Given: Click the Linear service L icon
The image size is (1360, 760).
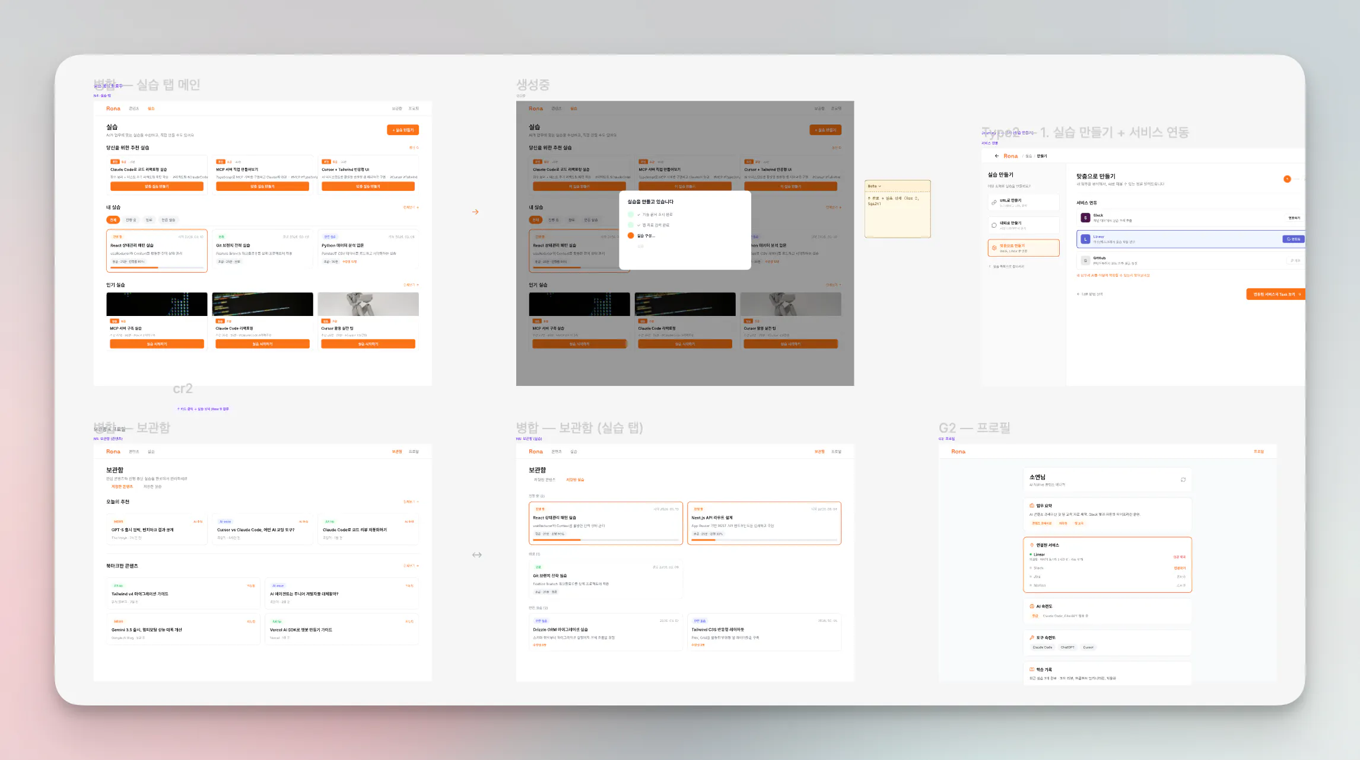Looking at the screenshot, I should [1085, 239].
